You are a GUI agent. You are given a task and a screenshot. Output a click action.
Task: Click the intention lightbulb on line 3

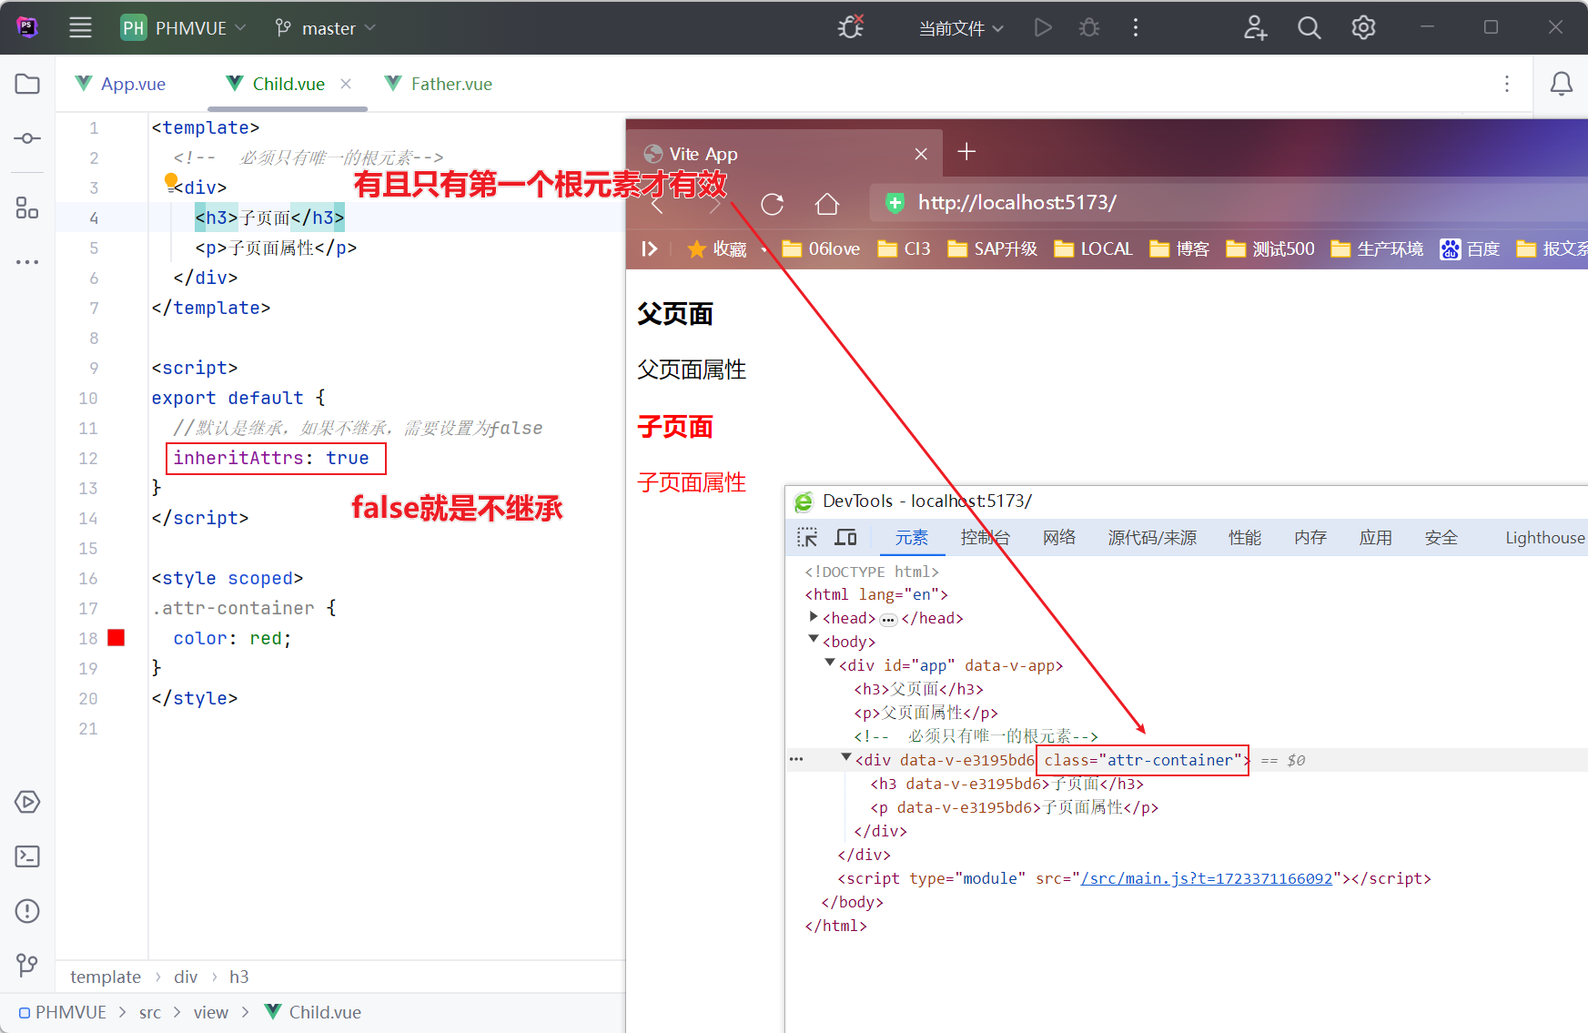[x=171, y=180]
